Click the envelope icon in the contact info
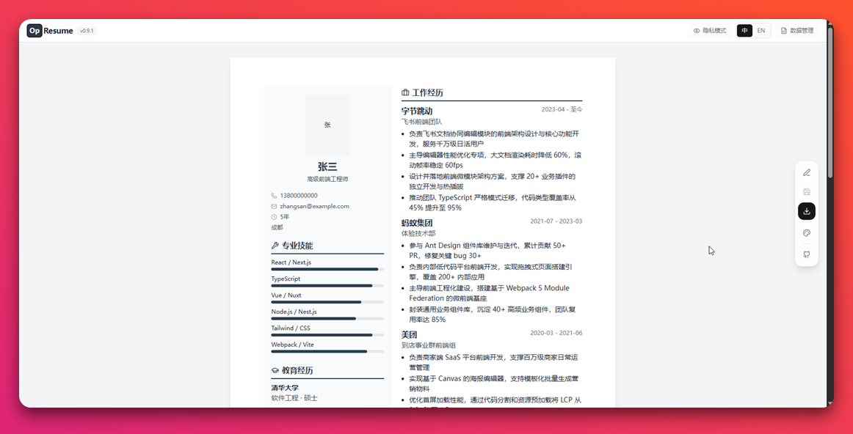This screenshot has width=853, height=434. coord(272,206)
